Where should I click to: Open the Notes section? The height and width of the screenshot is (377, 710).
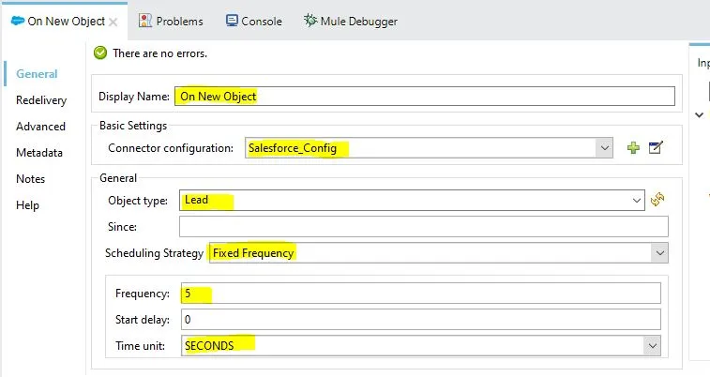click(30, 179)
